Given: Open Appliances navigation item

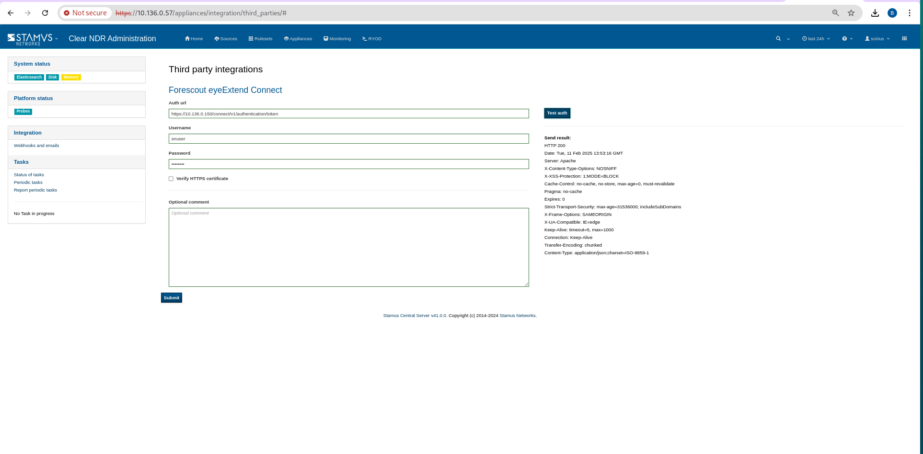Looking at the screenshot, I should point(298,39).
